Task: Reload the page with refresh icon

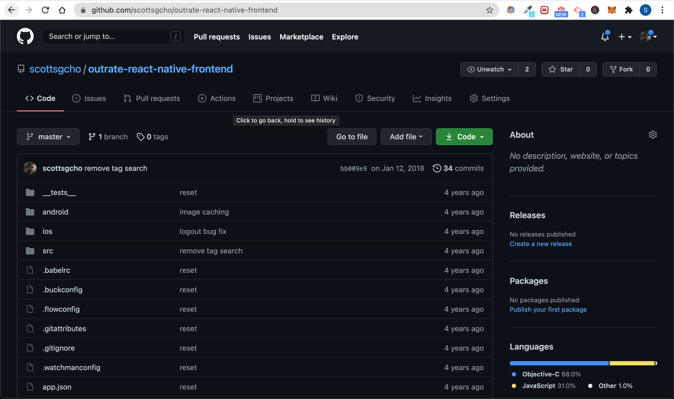Action: [x=45, y=10]
